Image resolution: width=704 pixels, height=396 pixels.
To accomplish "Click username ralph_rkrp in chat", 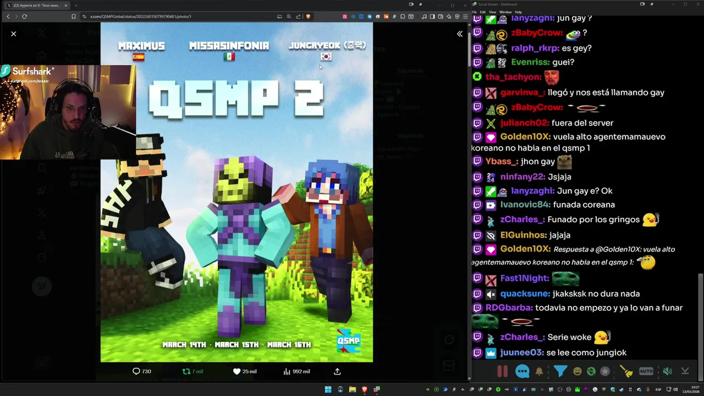I will click(536, 48).
